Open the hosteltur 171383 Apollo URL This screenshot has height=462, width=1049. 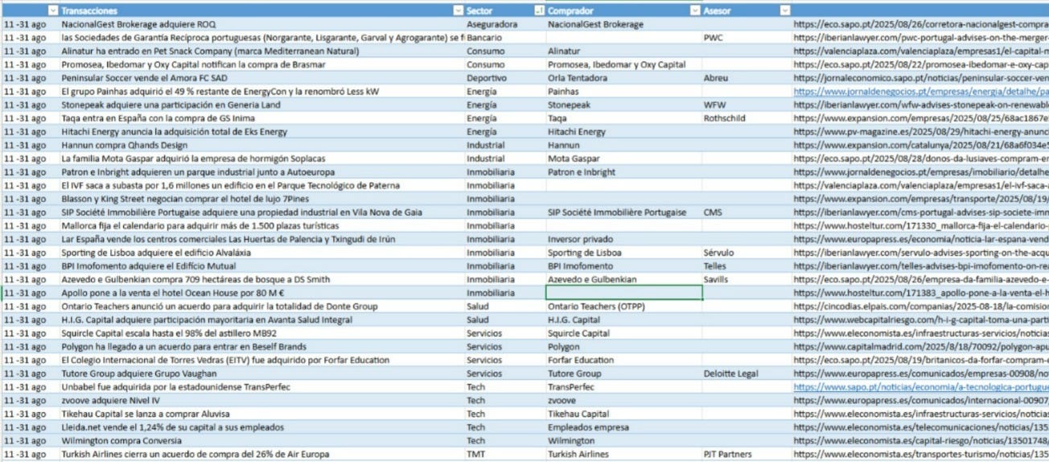coord(921,293)
